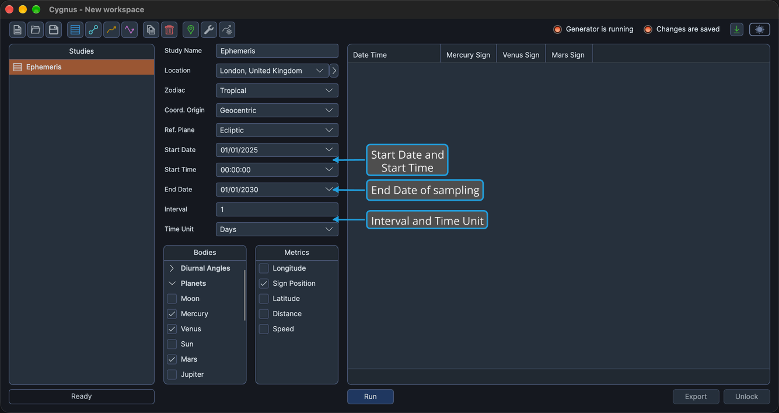Disable the Sign Position metric checkbox
779x413 pixels.
tap(264, 283)
